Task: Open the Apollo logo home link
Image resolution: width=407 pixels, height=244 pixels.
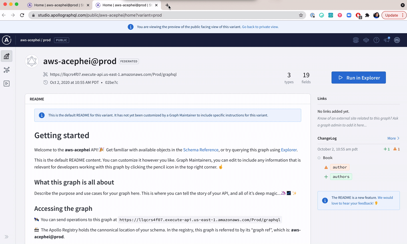Action: tap(7, 40)
